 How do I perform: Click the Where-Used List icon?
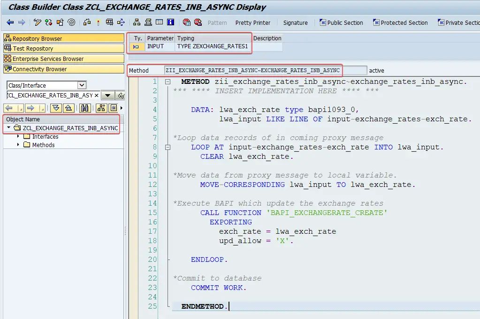(121, 22)
